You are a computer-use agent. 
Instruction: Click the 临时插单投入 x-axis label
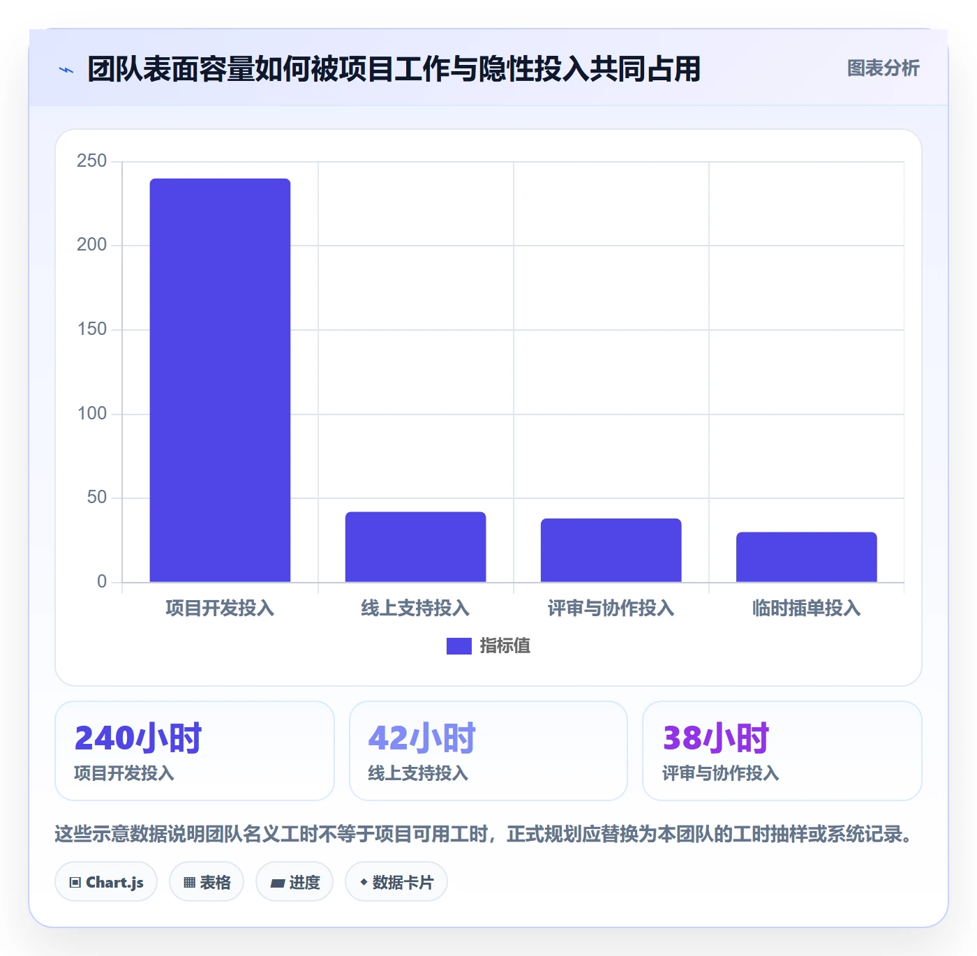(806, 608)
